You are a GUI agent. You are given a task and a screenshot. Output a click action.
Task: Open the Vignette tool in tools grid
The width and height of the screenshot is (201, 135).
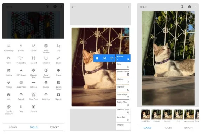click(x=58, y=97)
